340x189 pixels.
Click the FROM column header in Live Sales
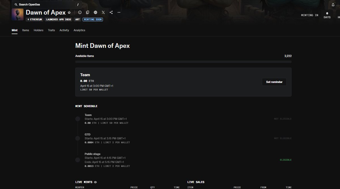[263, 187]
